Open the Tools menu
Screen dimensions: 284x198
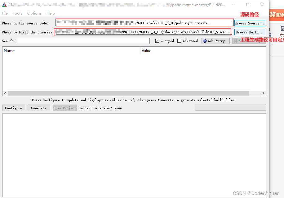(x=17, y=13)
